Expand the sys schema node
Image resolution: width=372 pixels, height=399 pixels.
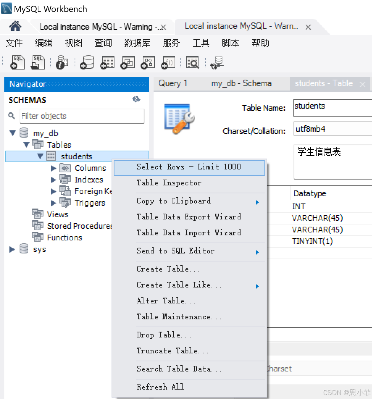[12, 249]
